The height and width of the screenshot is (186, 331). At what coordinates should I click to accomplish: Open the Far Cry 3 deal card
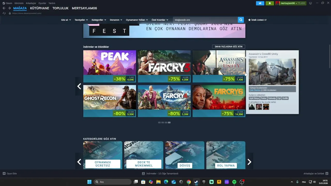tap(164, 66)
